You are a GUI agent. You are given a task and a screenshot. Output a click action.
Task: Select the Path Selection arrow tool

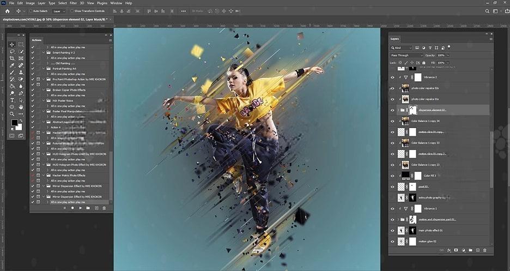(21, 100)
